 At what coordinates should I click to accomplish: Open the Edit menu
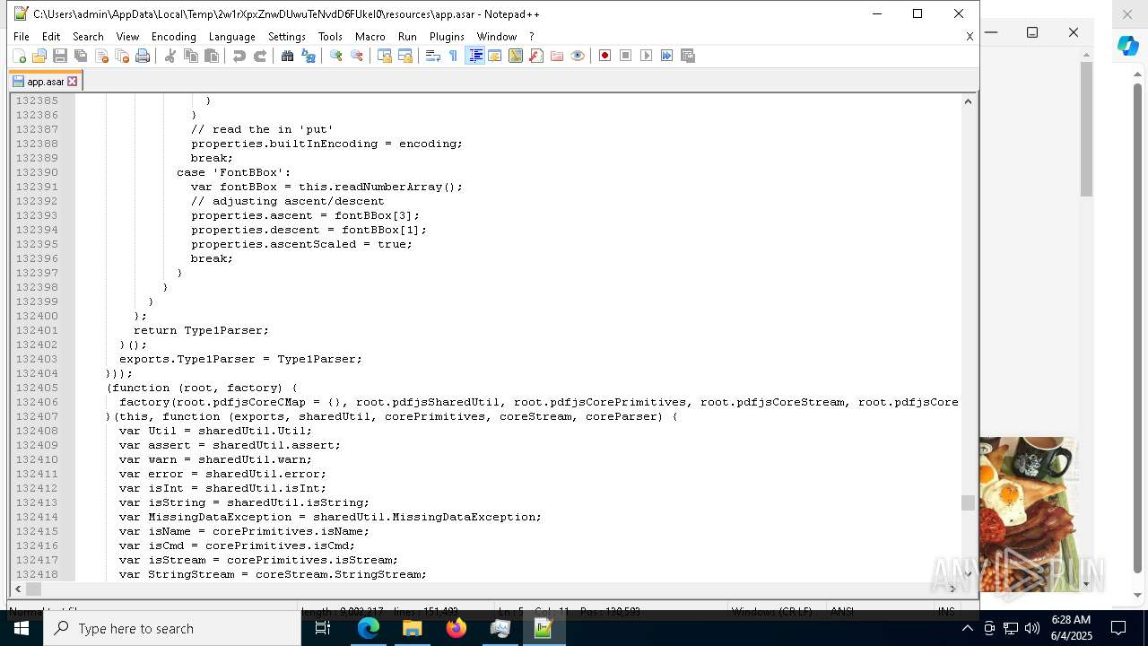pos(51,37)
